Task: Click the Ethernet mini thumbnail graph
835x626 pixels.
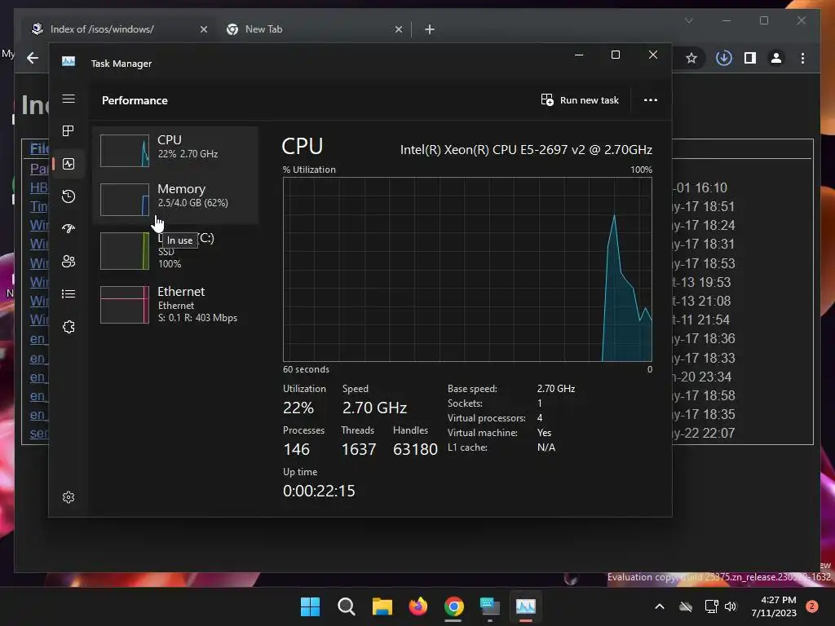Action: tap(125, 305)
